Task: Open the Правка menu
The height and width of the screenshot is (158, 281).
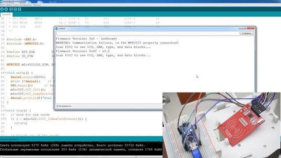Action: 9,5
